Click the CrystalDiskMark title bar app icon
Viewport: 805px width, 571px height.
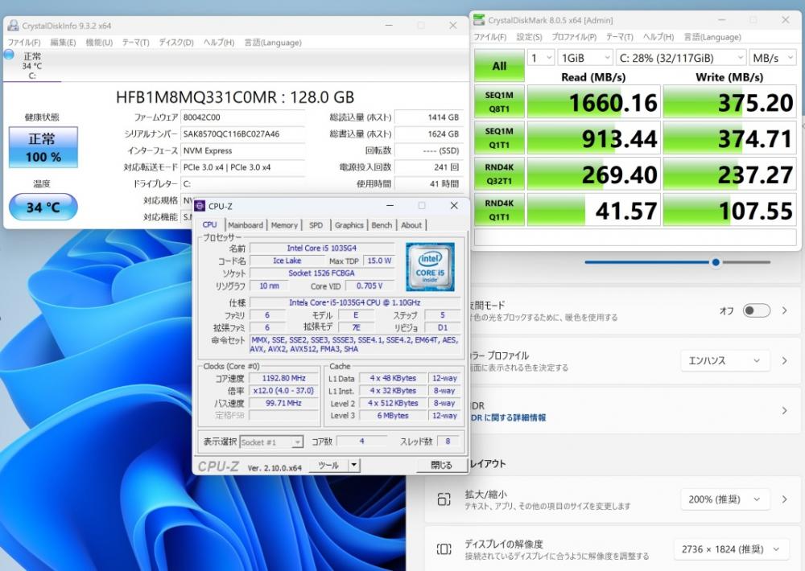[479, 21]
